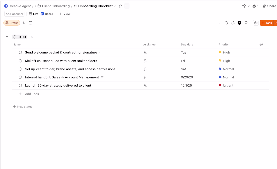Open Onboarding Checklist dropdown chevron
Screen dimensions: 277x169
(115, 6)
